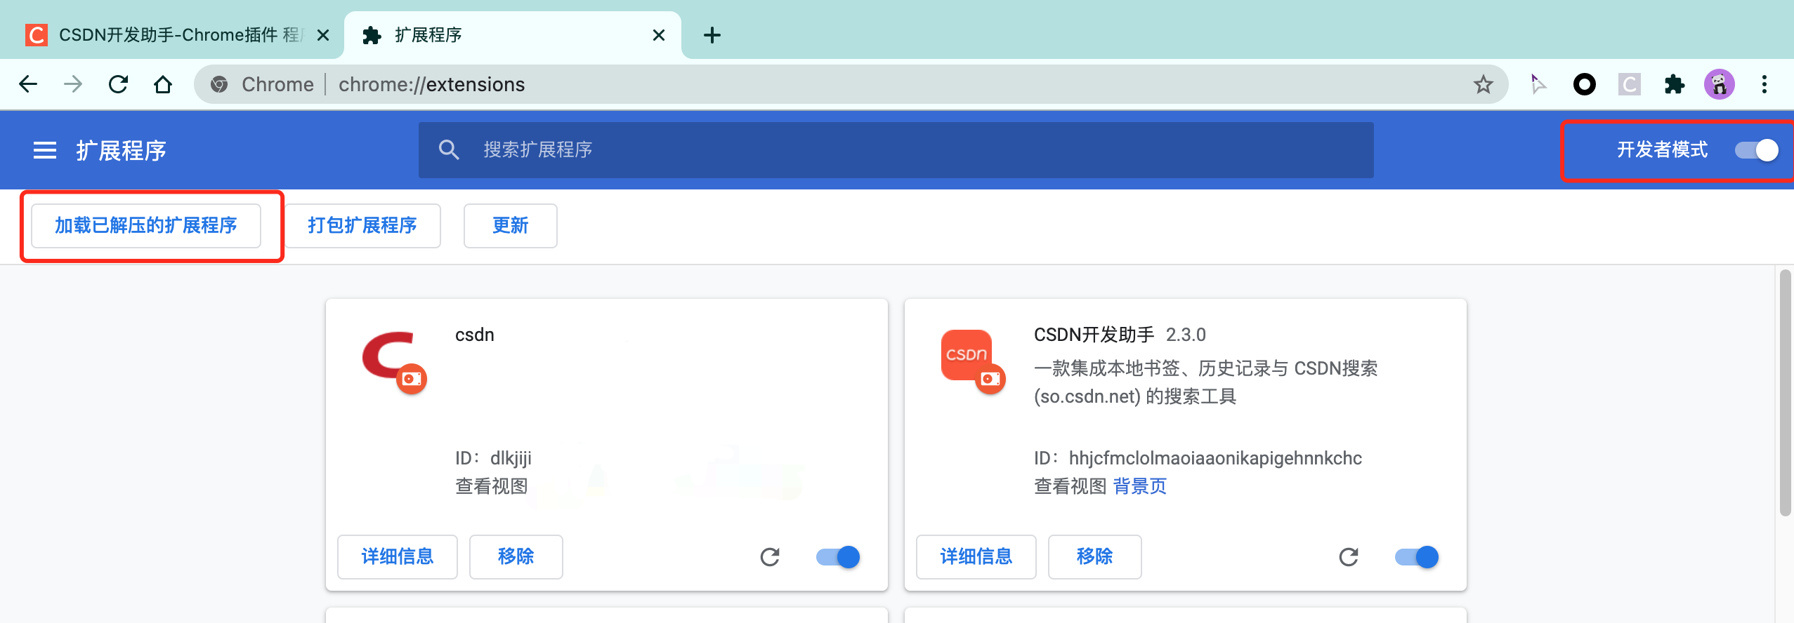Click the csdn extension name text
This screenshot has width=1794, height=623.
pyautogui.click(x=475, y=335)
